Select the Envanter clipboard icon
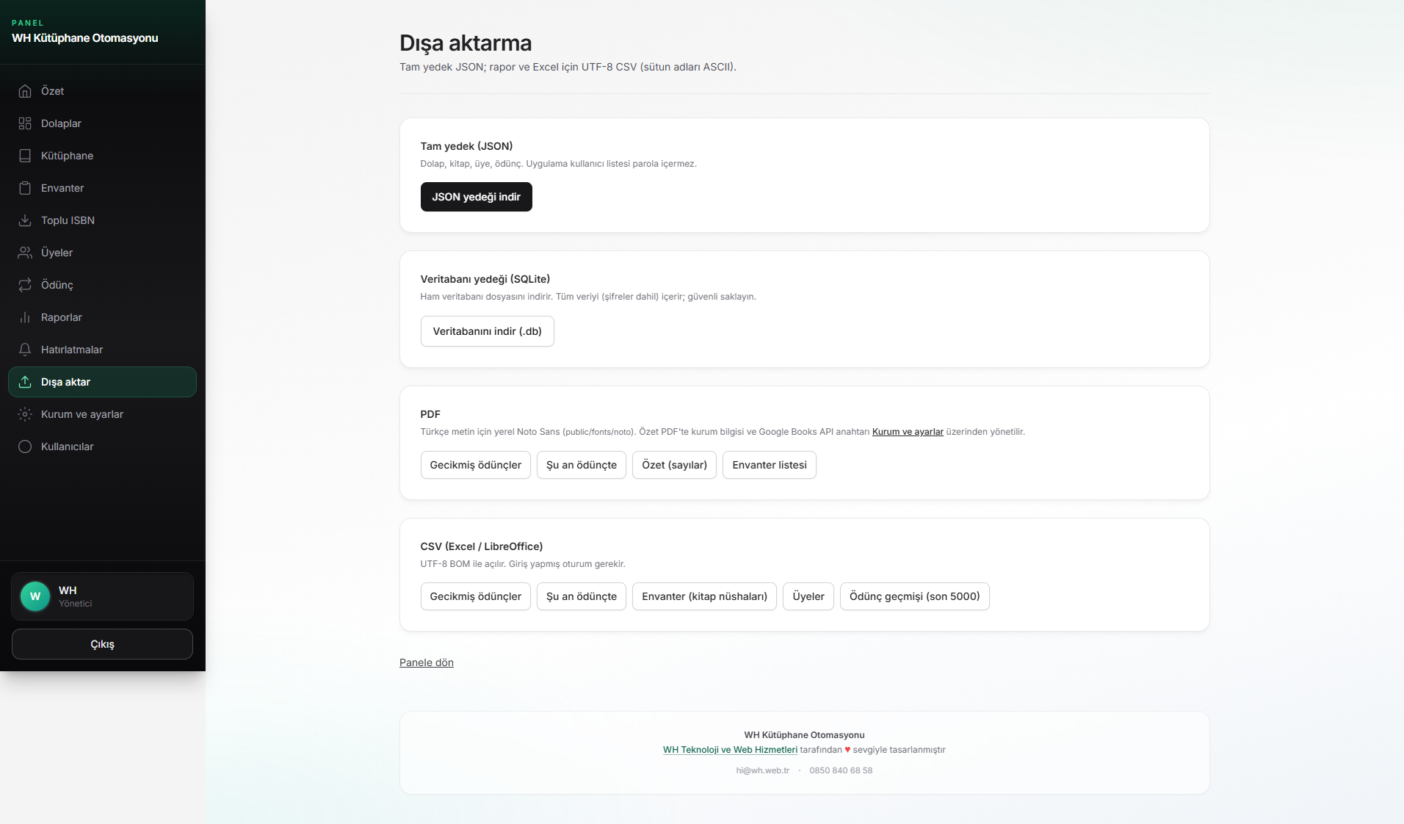Screen dimensions: 1404x824 [25, 188]
